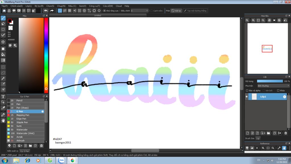
Task: Open the Điều chỉnh correction dropdown
Action: pos(139,11)
